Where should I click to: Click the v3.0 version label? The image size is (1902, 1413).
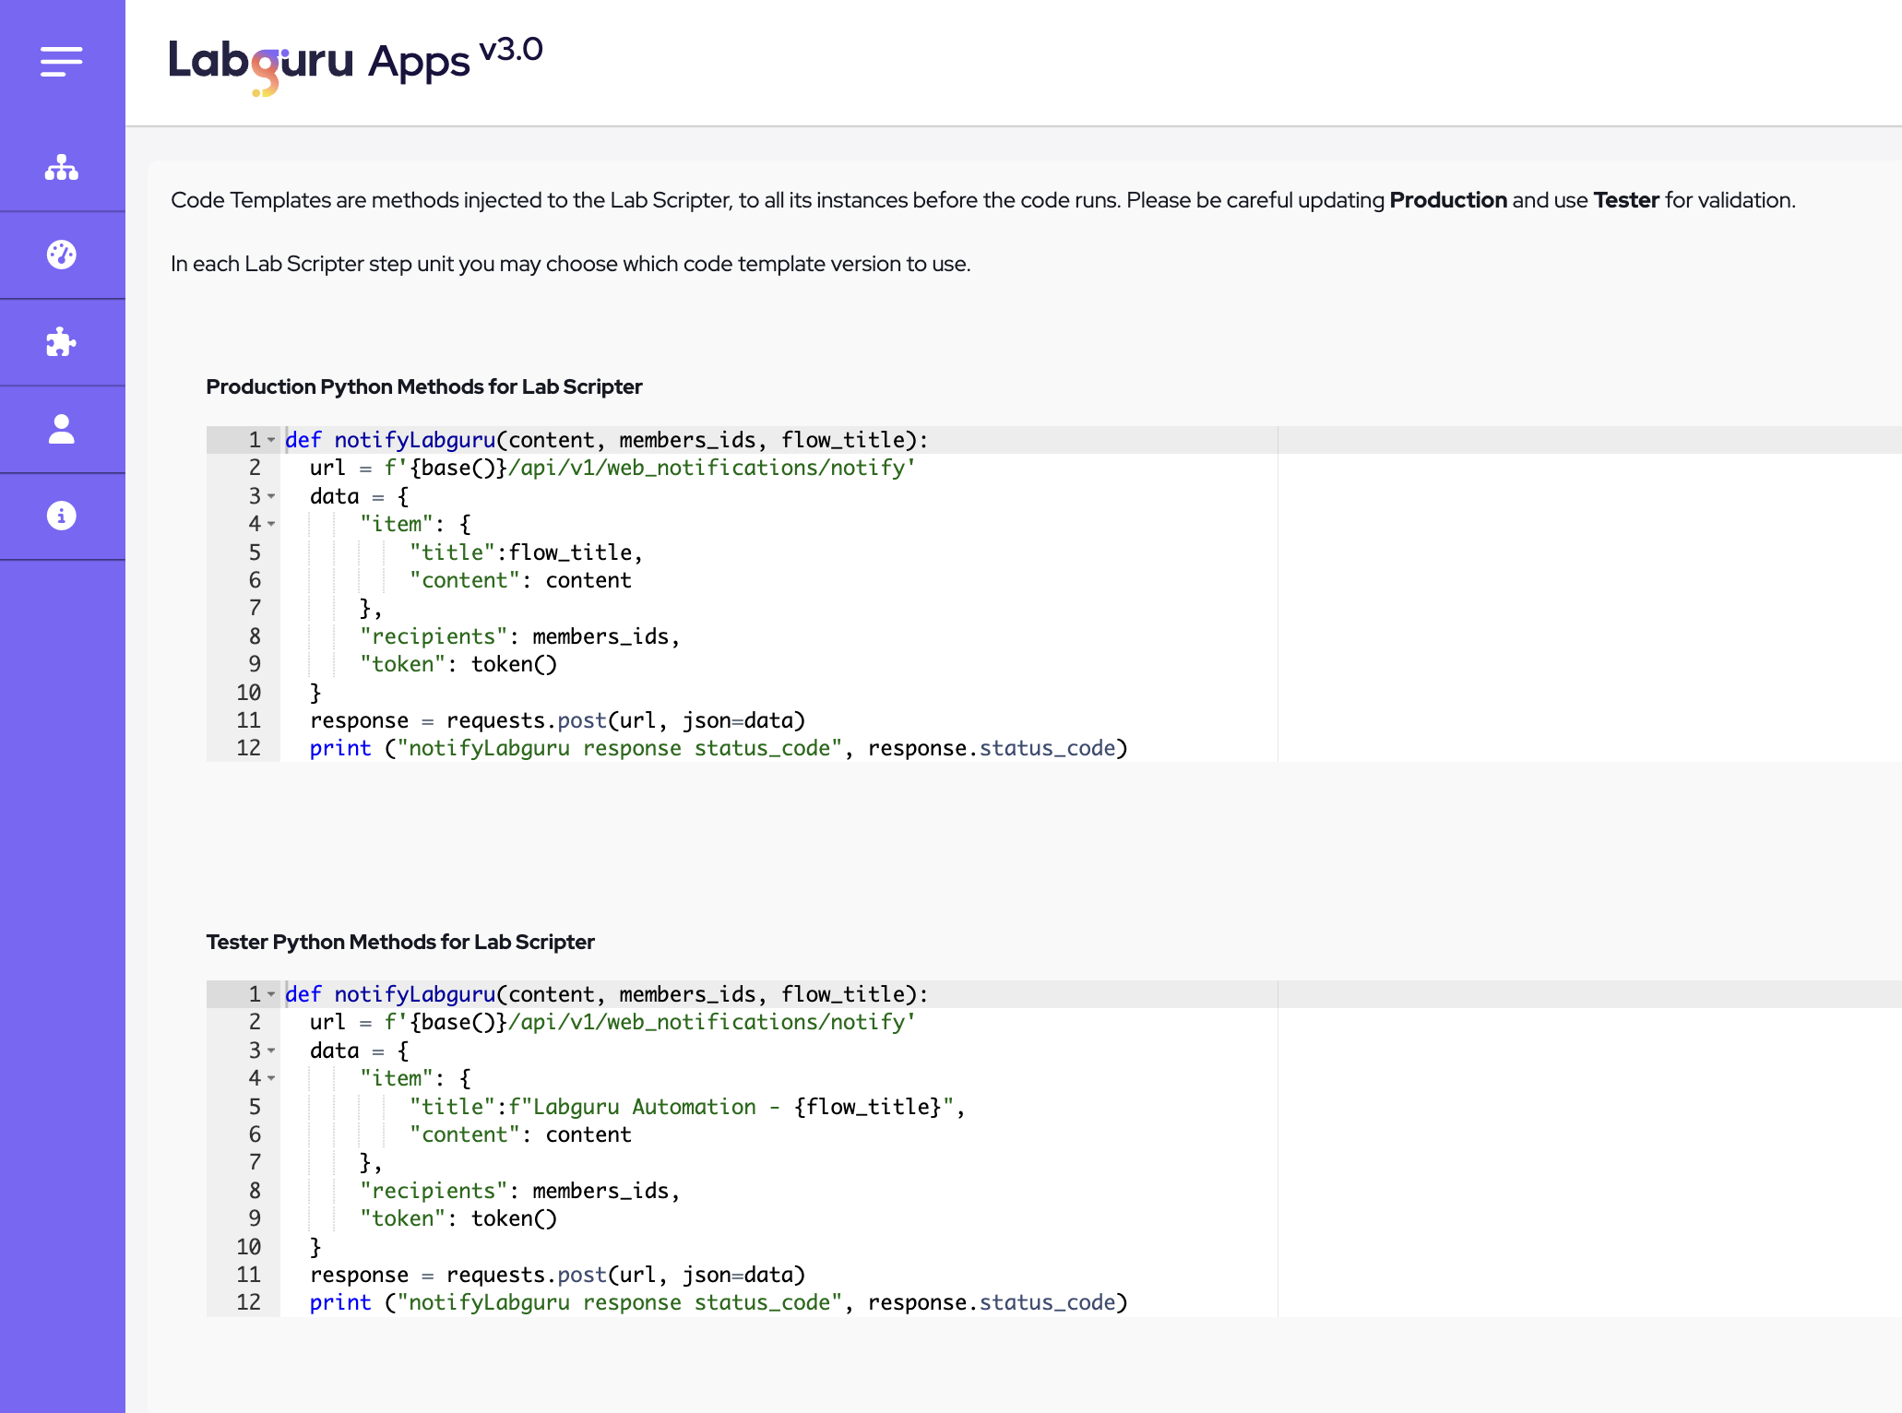pyautogui.click(x=510, y=50)
